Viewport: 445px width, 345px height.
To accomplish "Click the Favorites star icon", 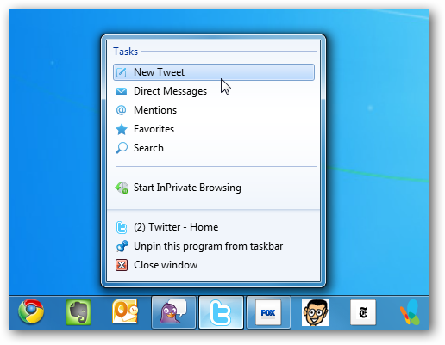I will 122,129.
